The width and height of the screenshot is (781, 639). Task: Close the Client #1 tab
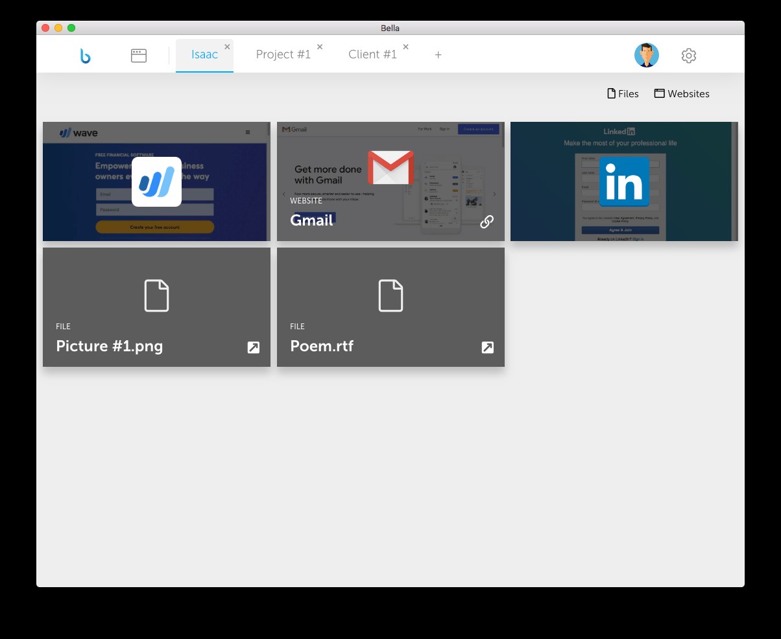406,47
